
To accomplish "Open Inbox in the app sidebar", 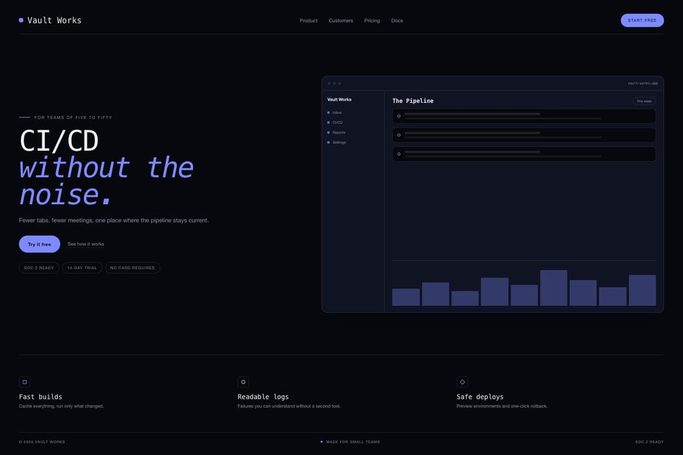I will (337, 113).
